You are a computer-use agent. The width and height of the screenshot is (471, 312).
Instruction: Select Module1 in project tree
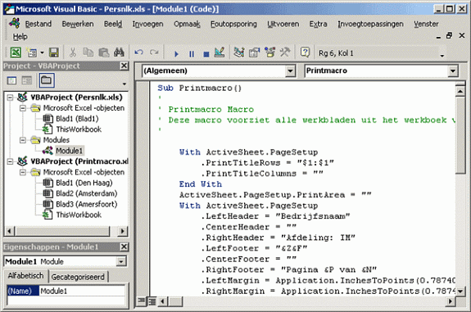pos(69,151)
